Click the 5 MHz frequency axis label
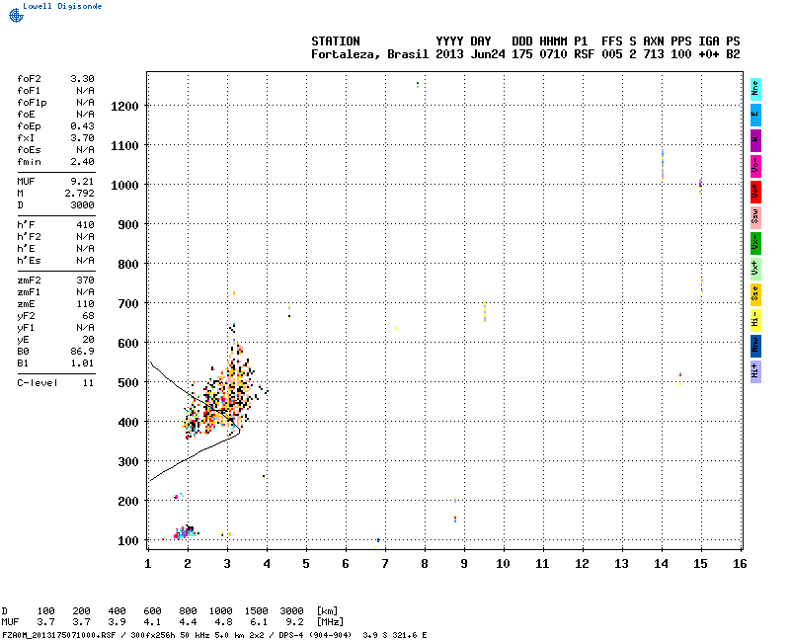 tap(306, 564)
